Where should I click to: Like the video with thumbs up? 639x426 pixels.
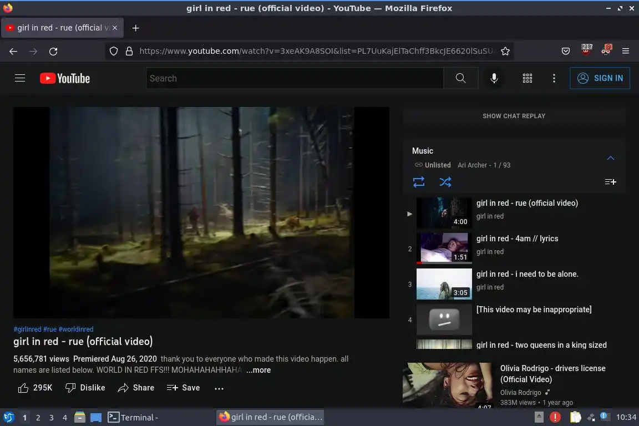(35, 388)
